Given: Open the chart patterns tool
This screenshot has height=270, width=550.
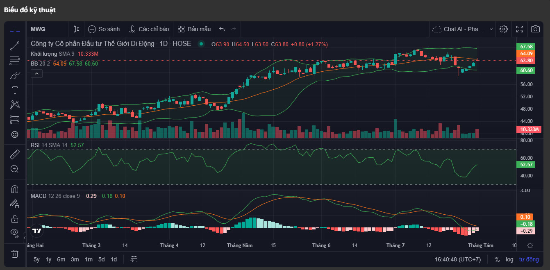Looking at the screenshot, I should tap(15, 105).
